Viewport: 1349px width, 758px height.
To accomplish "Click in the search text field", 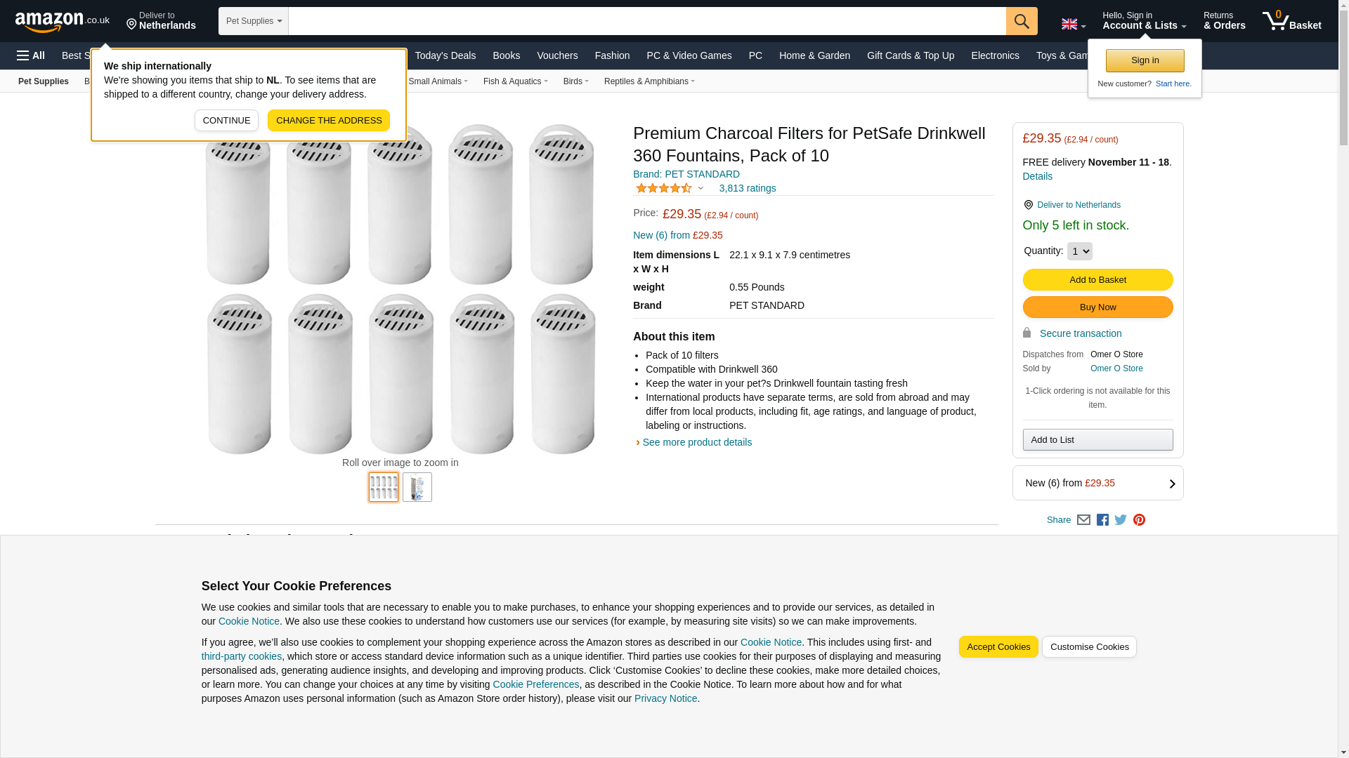I will pos(646,21).
